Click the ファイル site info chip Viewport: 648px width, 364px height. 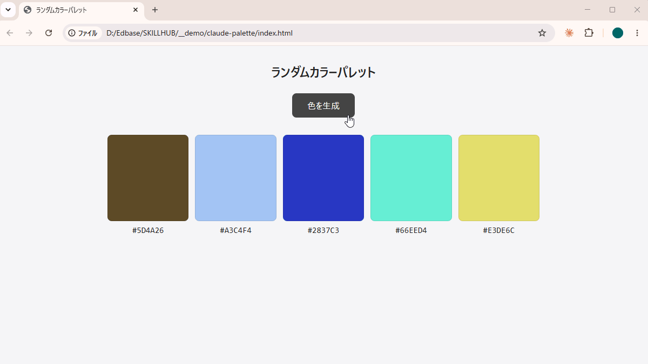click(x=83, y=33)
